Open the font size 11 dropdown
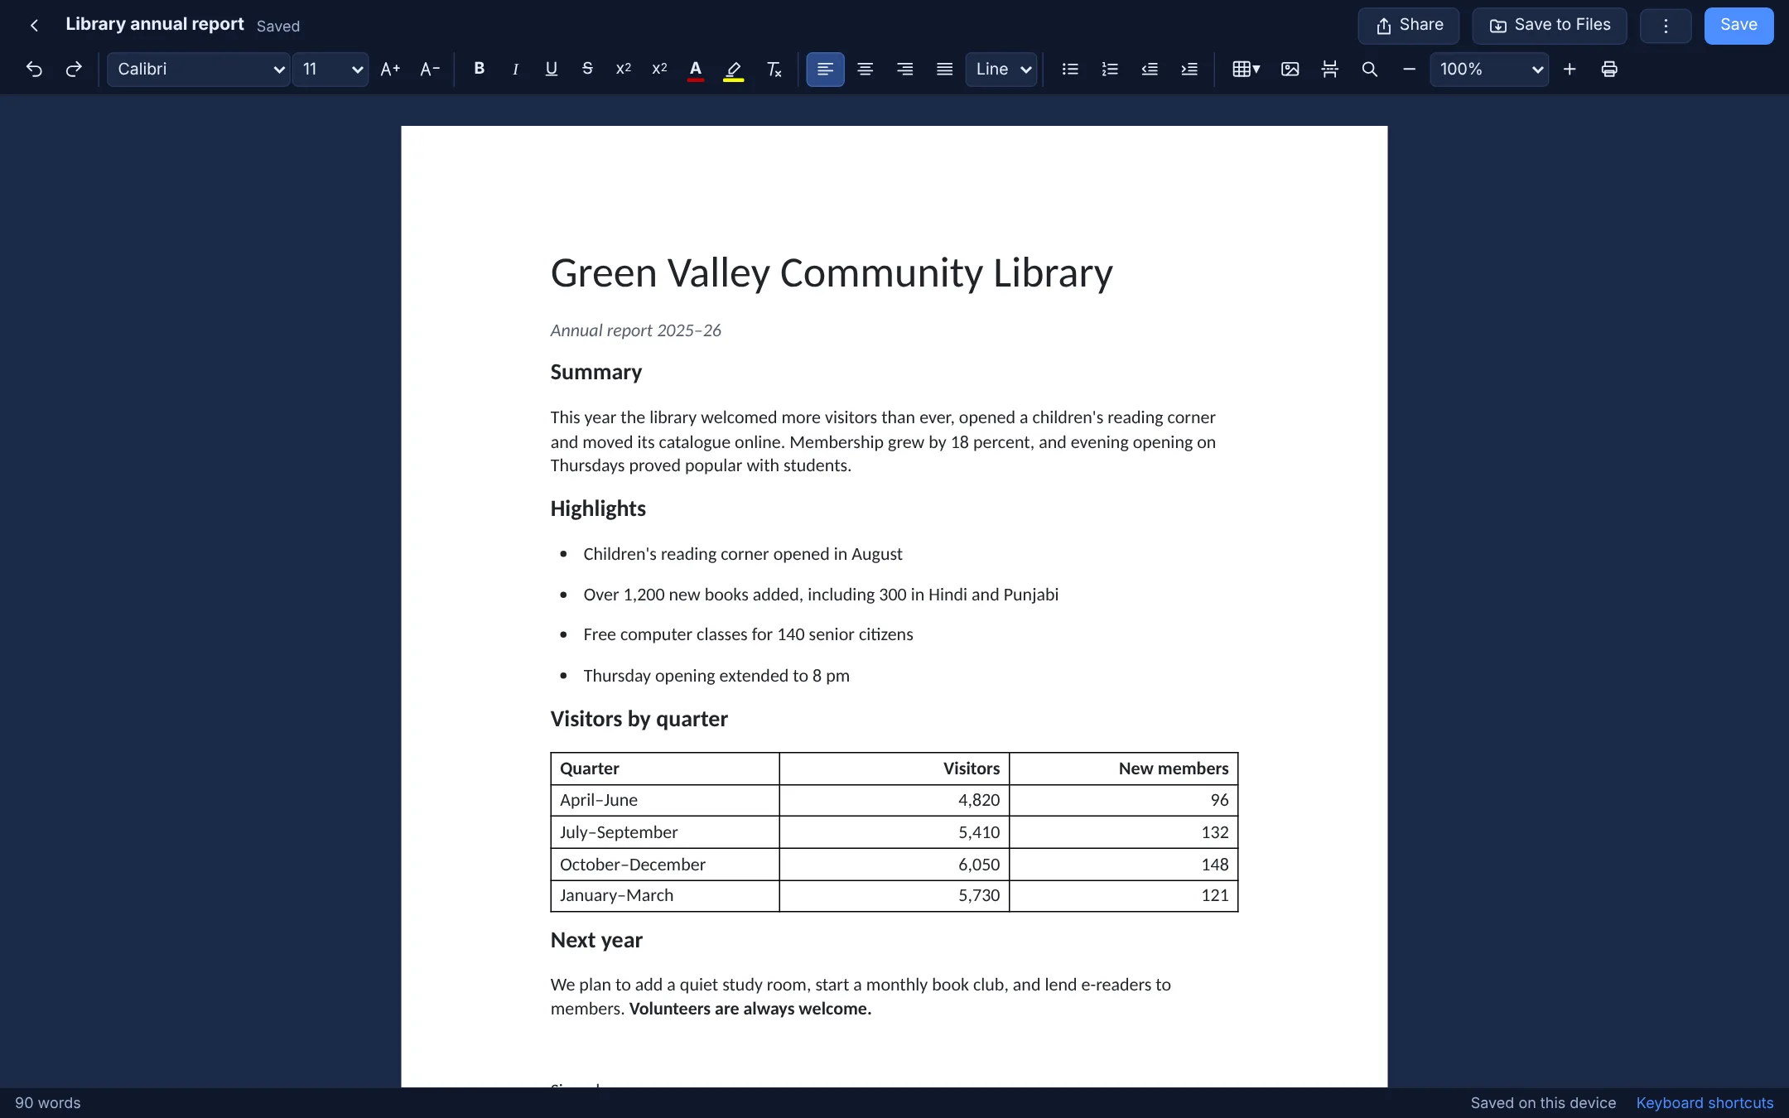 330,70
